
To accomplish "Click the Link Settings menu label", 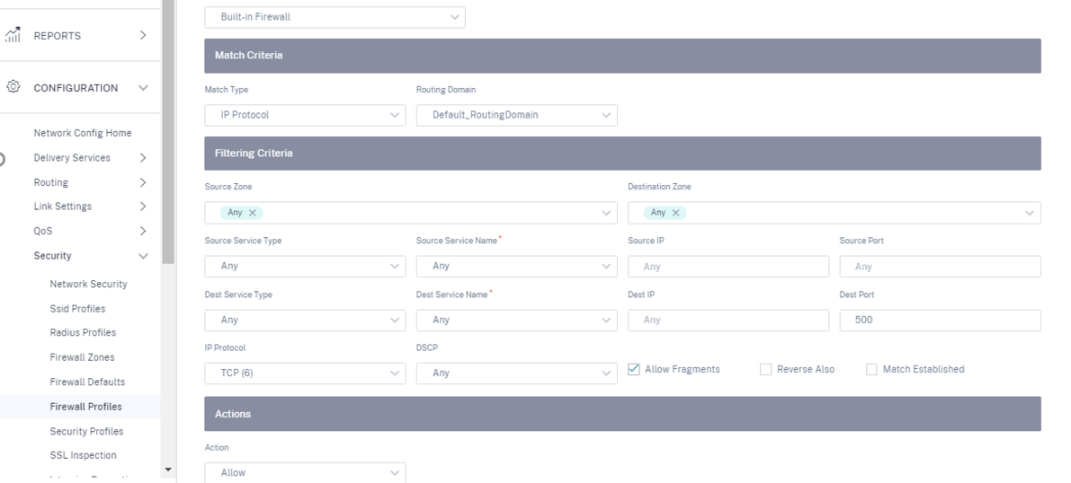I will tap(63, 206).
